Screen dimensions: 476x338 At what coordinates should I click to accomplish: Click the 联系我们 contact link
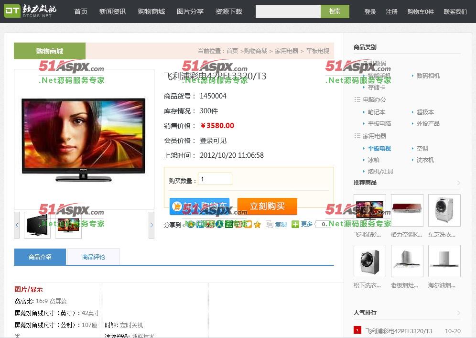click(x=455, y=11)
